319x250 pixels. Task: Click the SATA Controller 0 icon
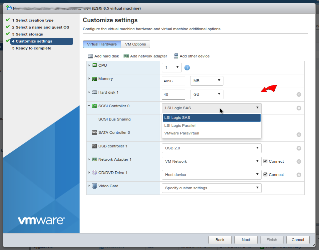[x=94, y=132]
